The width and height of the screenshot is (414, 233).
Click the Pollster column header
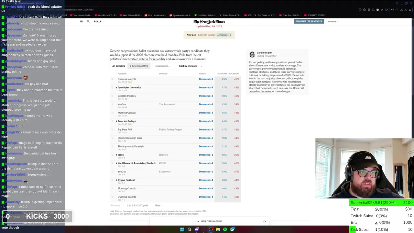pos(122,74)
